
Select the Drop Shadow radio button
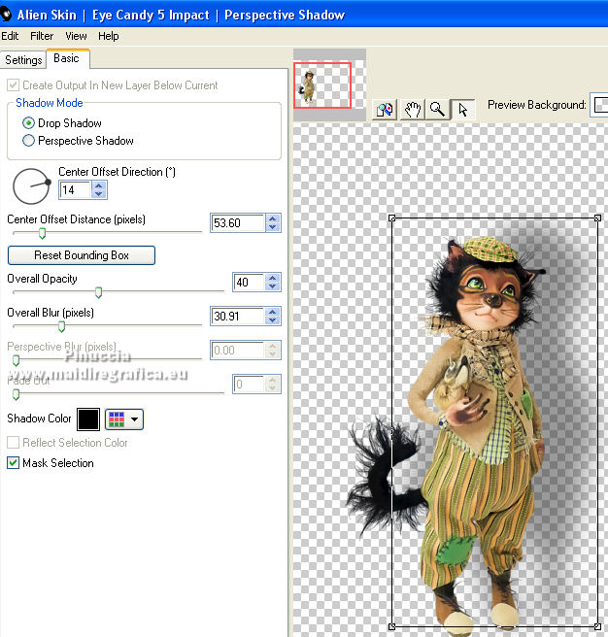[28, 123]
